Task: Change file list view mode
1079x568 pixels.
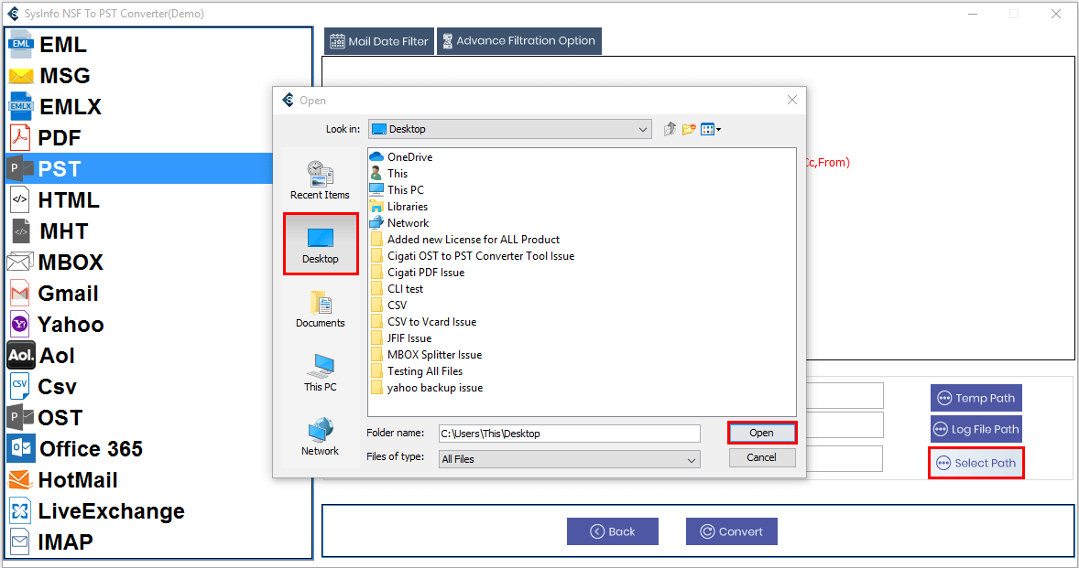Action: coord(711,129)
